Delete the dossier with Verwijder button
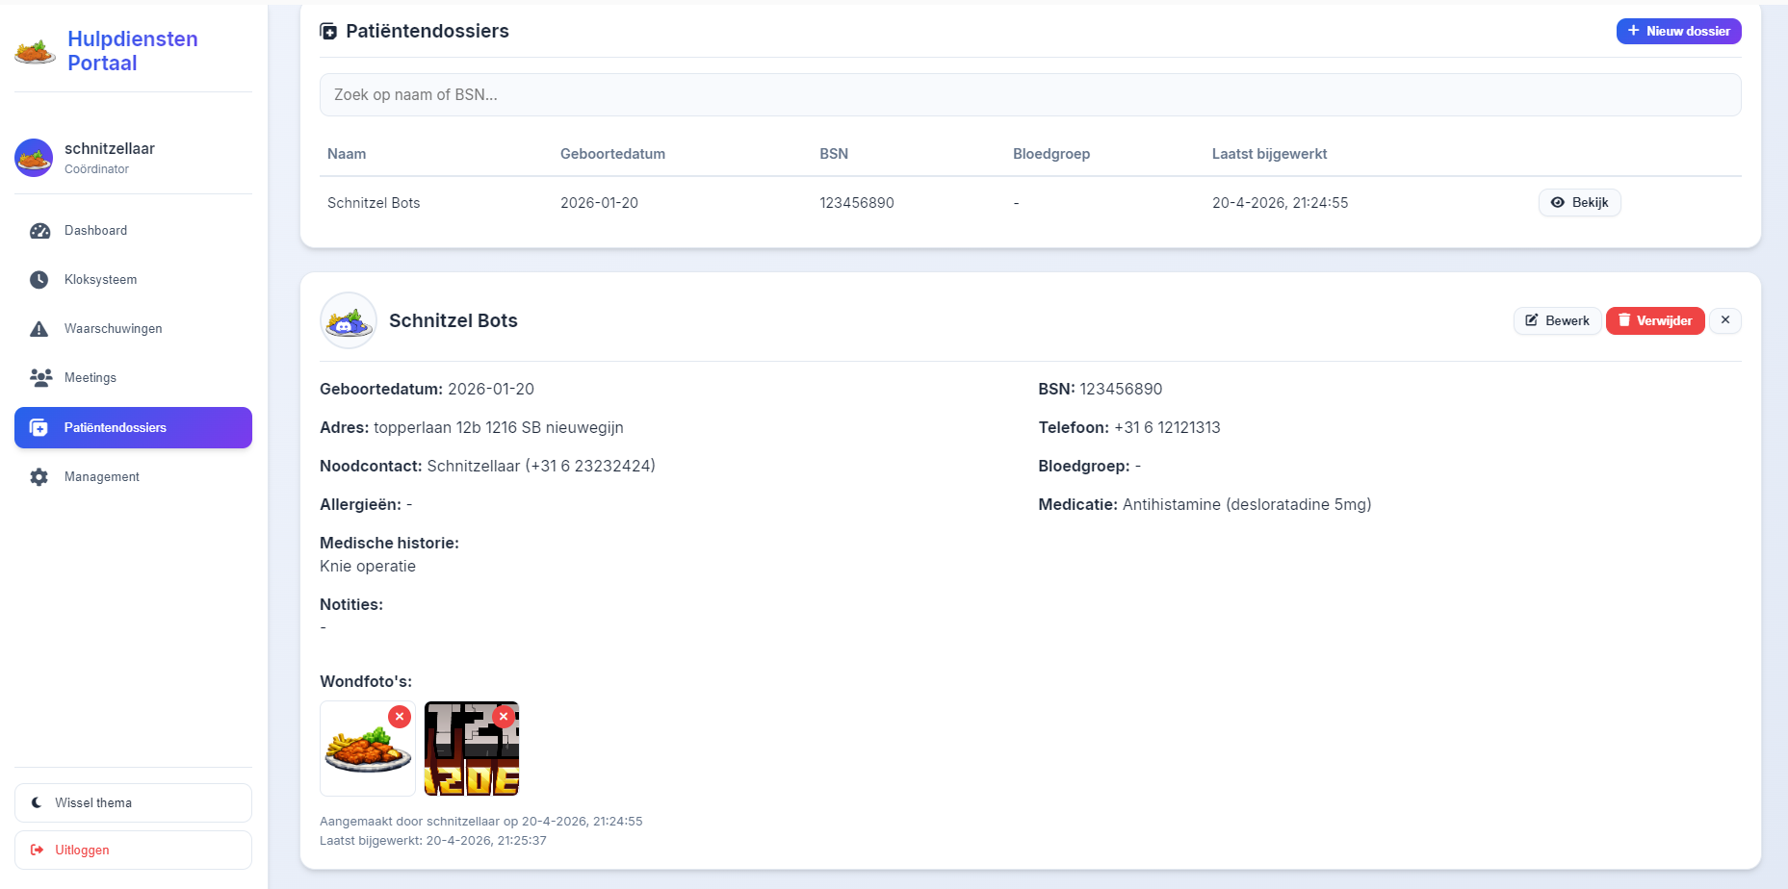Viewport: 1788px width, 889px height. point(1654,321)
